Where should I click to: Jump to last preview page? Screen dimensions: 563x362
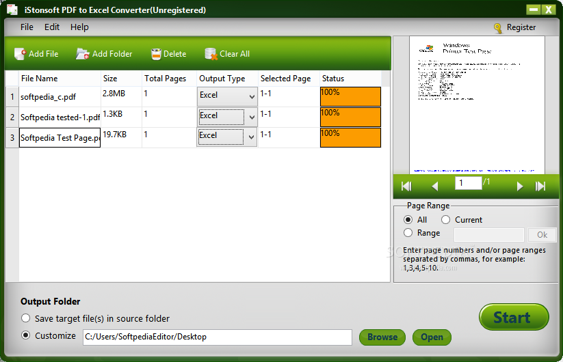tap(540, 186)
